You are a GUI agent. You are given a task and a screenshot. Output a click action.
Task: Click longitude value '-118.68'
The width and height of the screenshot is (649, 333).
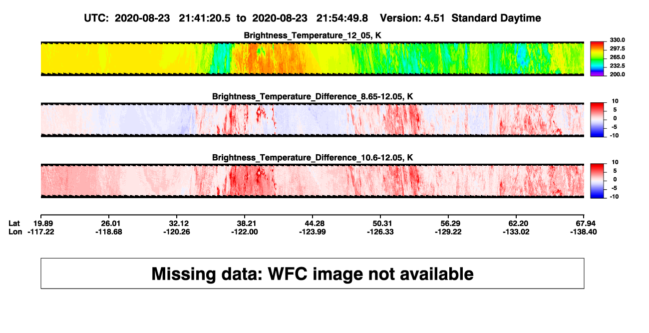108,232
